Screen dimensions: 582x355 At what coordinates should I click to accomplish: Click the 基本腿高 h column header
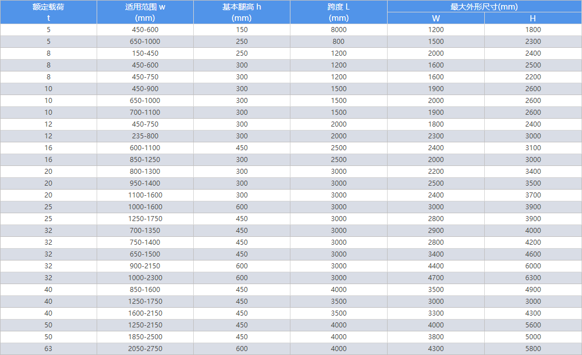pos(242,12)
